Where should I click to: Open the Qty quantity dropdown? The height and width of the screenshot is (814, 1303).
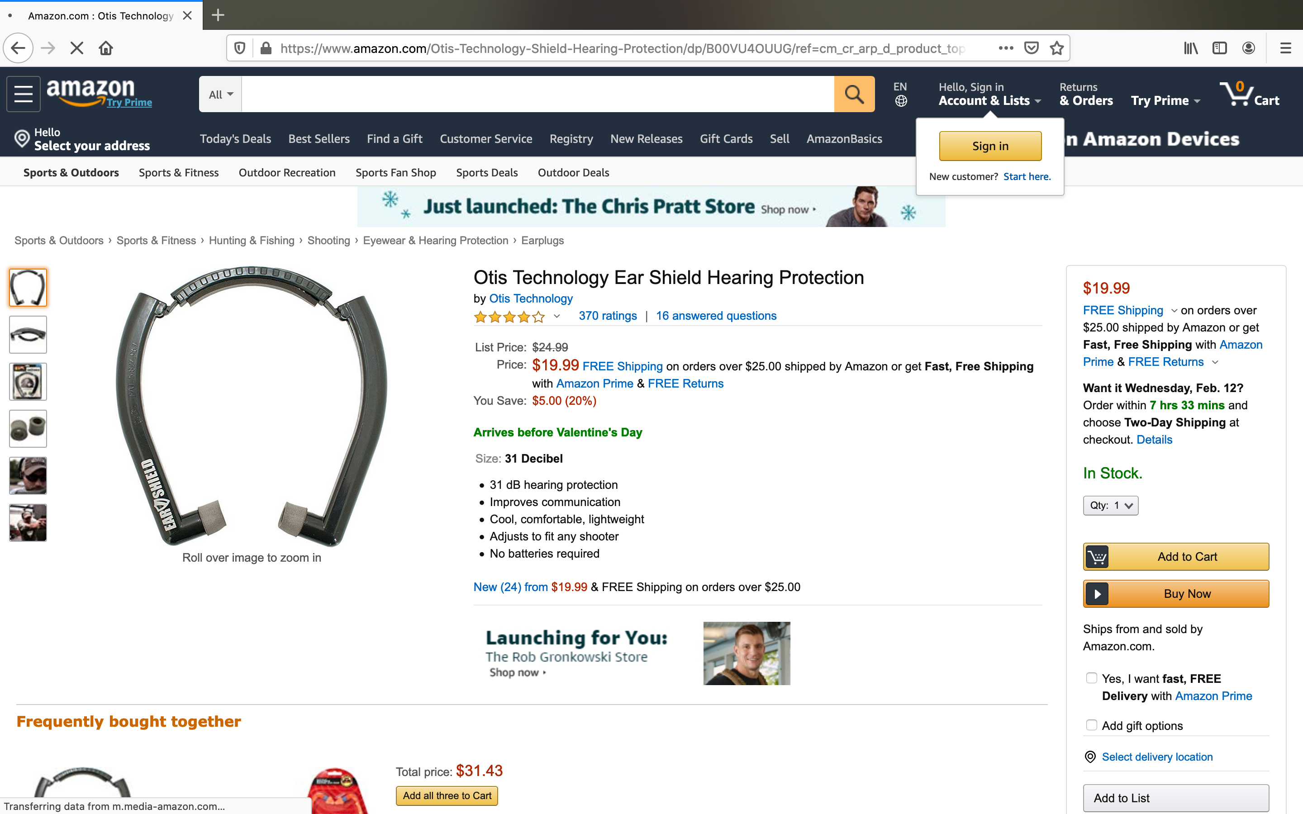pos(1110,506)
